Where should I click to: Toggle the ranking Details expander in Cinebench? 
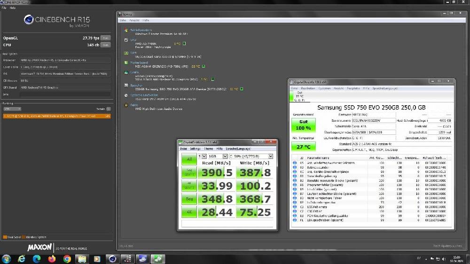[x=109, y=109]
